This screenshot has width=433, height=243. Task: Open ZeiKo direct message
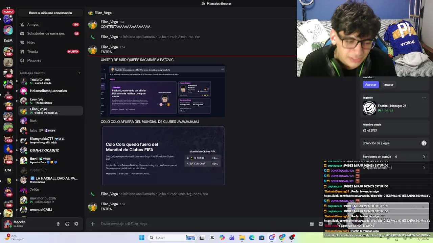50,190
